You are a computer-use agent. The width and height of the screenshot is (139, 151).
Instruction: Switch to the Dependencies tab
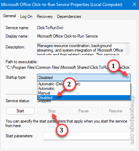point(69,17)
